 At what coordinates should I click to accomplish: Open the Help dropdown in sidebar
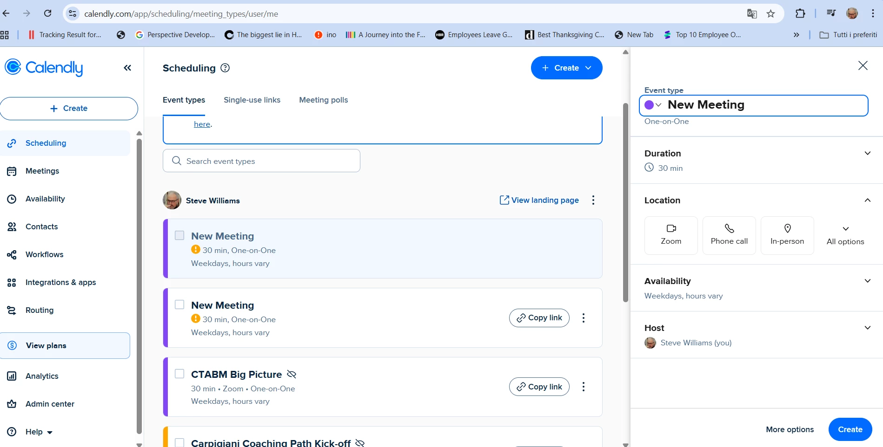[x=39, y=432]
